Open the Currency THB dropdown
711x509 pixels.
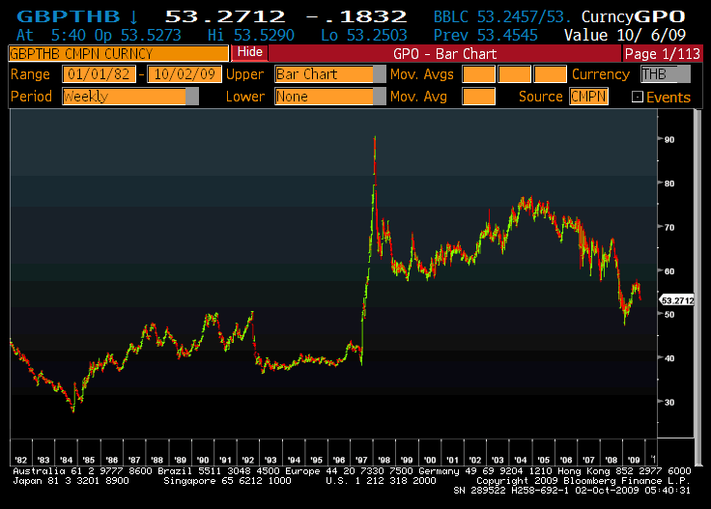(x=666, y=73)
